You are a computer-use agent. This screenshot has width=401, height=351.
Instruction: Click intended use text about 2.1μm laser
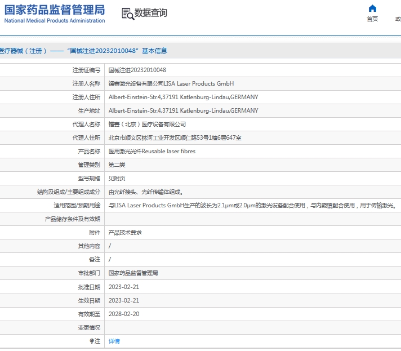[x=252, y=206]
